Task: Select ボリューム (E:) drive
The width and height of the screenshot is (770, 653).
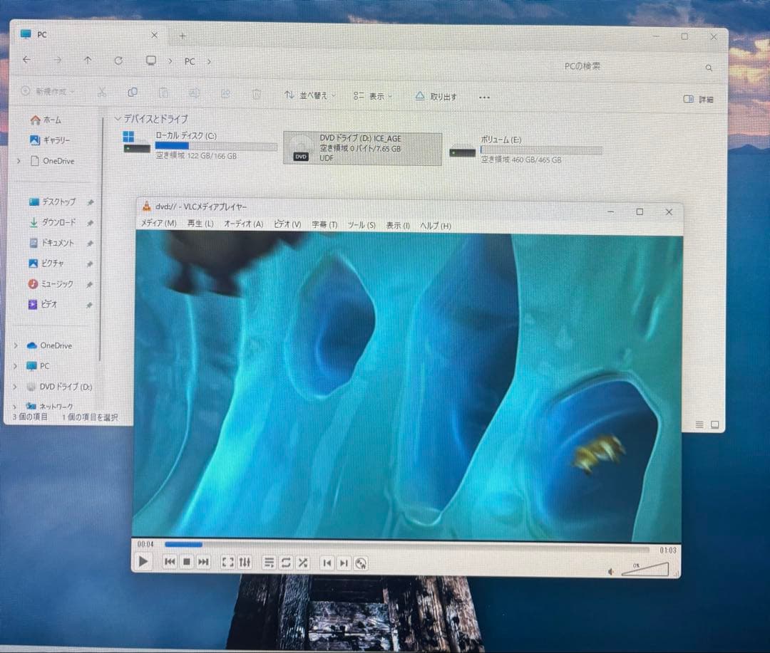Action: pyautogui.click(x=526, y=150)
